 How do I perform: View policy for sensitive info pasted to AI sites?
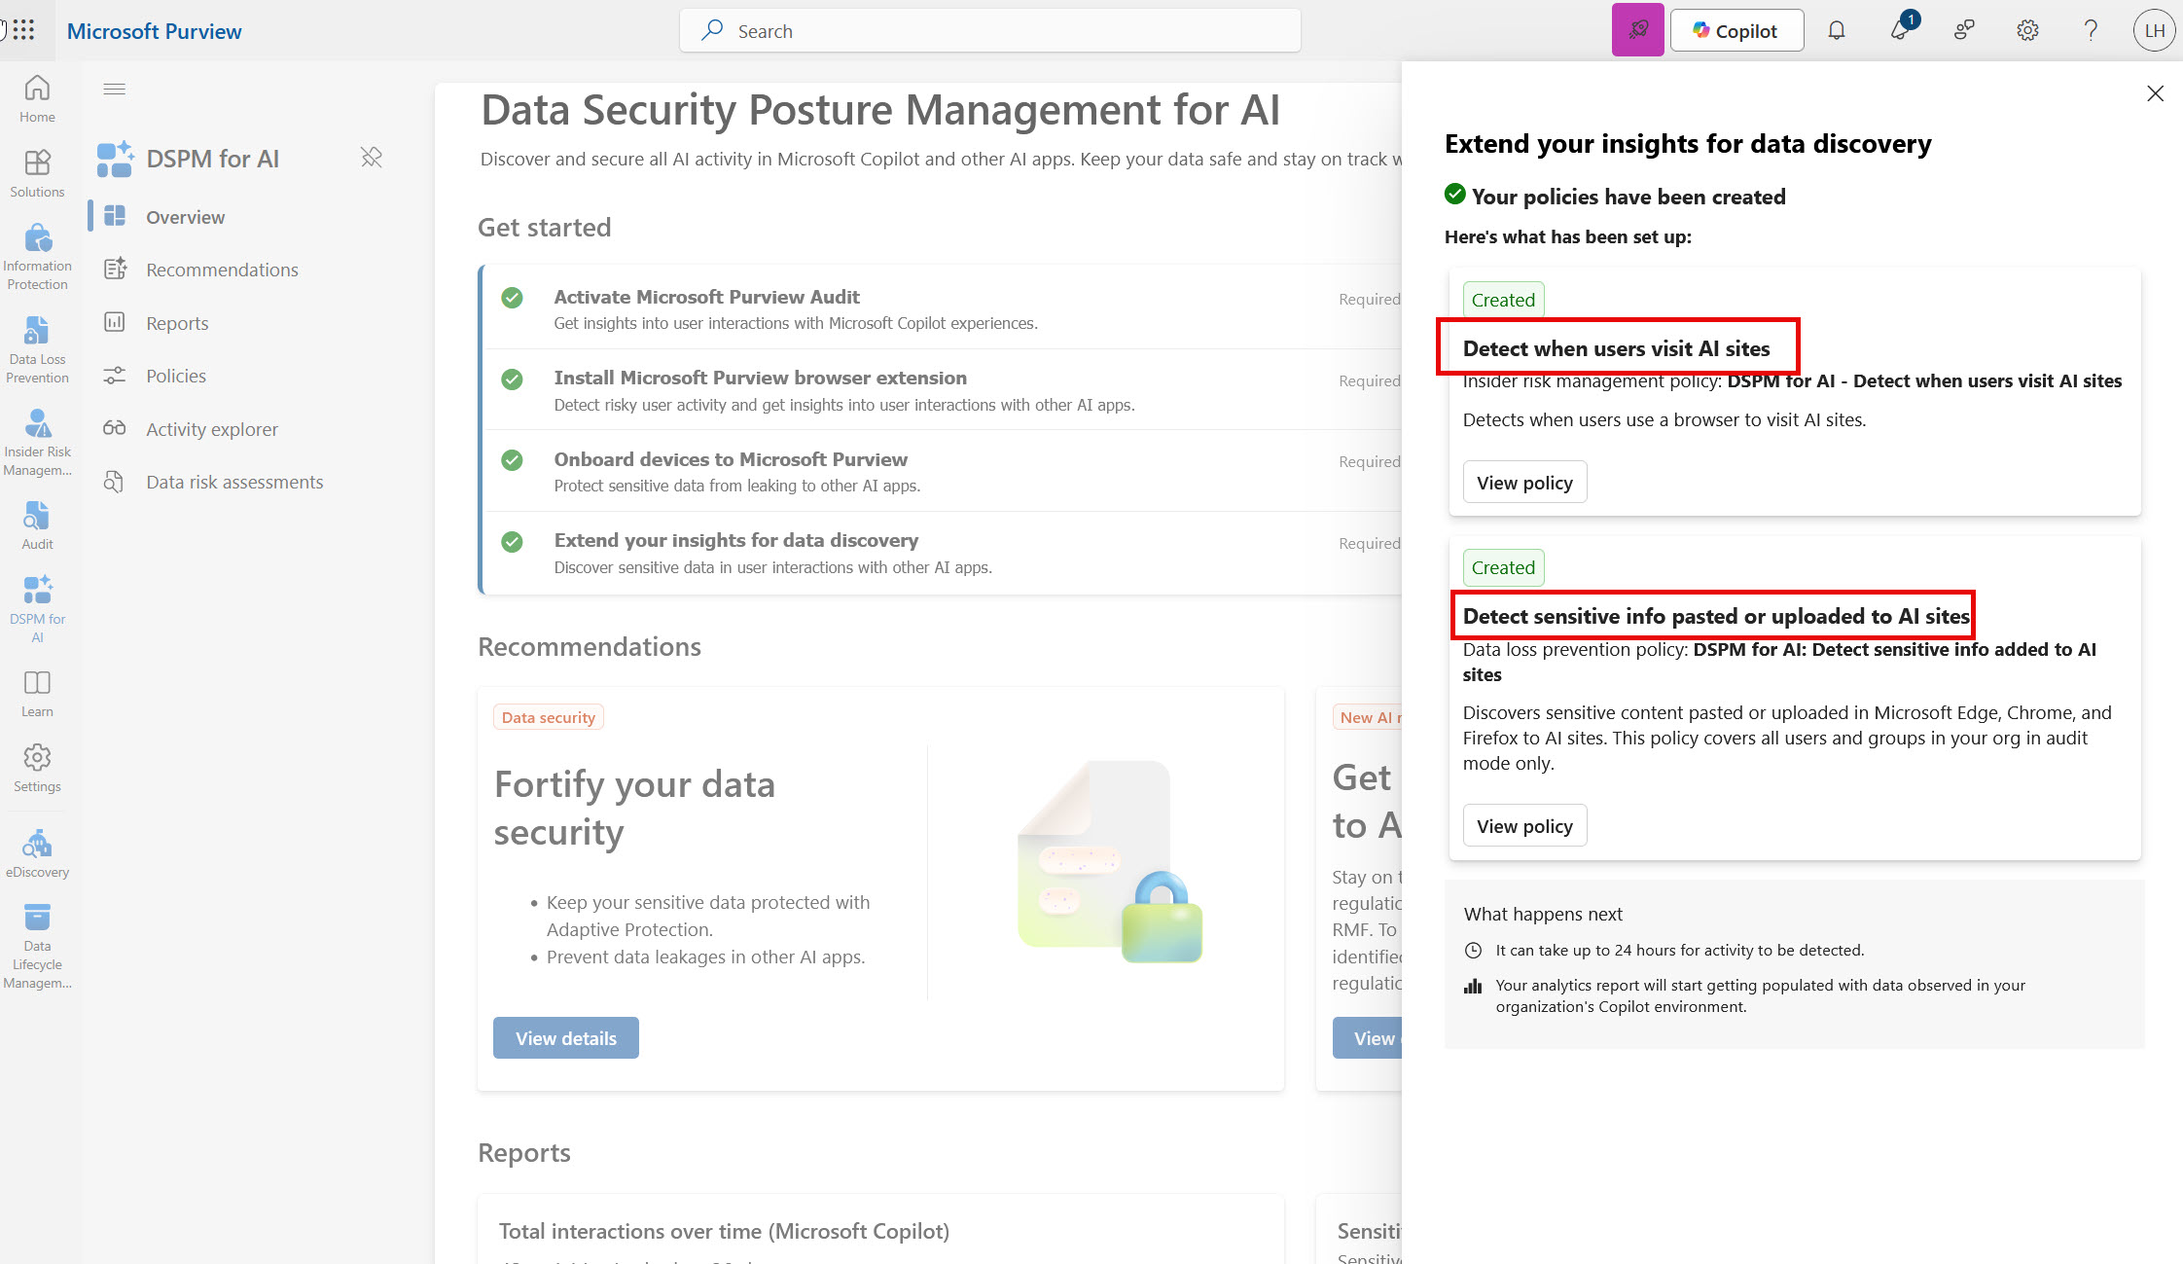[1524, 826]
